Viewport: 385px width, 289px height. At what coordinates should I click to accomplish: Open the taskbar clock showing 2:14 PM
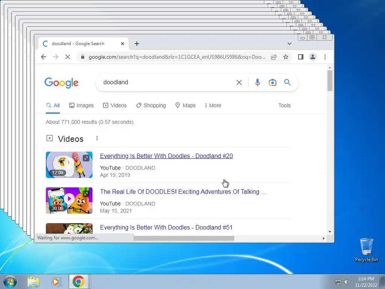pos(366,282)
